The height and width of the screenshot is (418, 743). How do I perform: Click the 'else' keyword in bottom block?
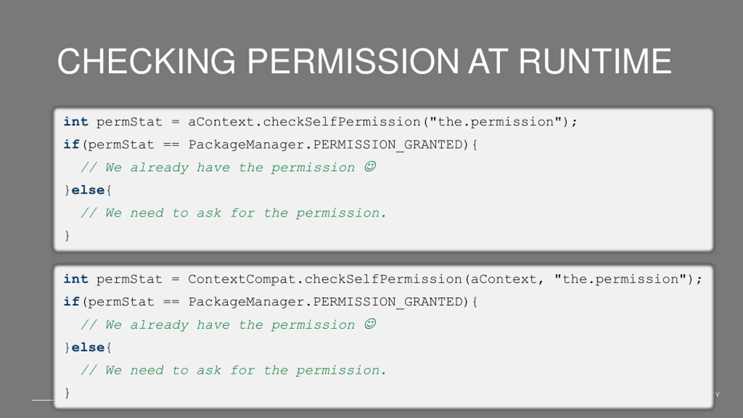click(x=88, y=347)
